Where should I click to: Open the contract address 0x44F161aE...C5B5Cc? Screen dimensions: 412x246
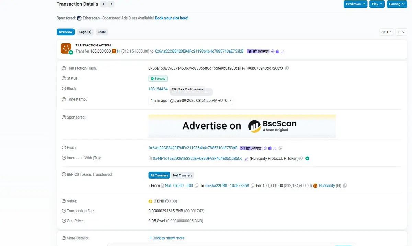click(198, 159)
